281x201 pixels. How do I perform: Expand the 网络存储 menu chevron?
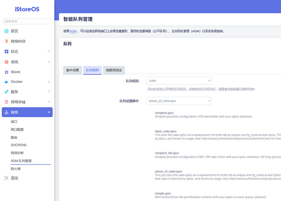[x=49, y=102]
